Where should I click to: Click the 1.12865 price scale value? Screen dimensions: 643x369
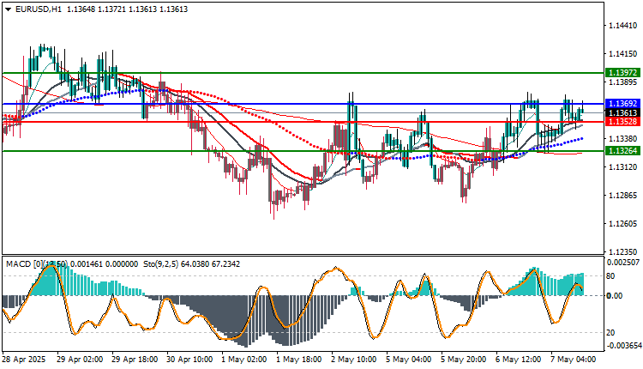[623, 196]
